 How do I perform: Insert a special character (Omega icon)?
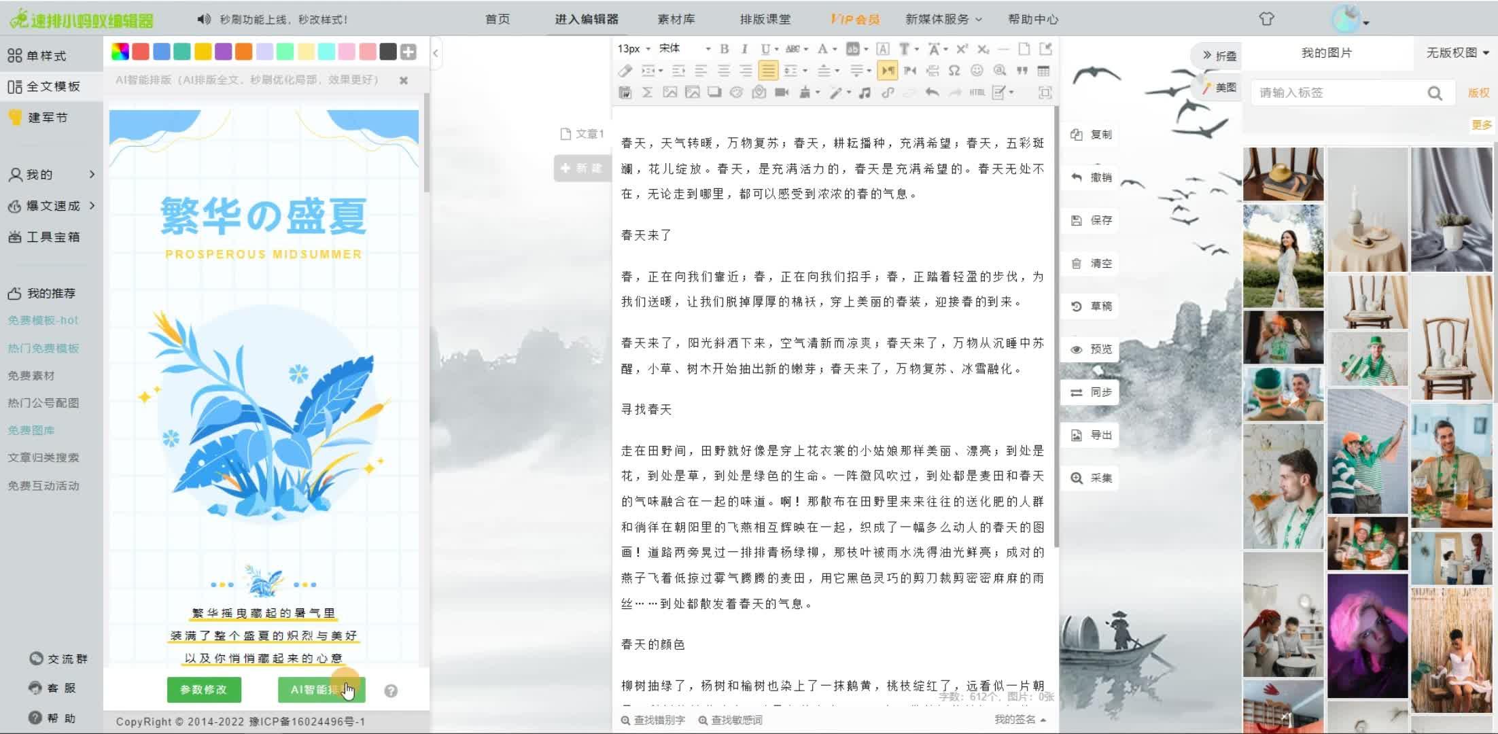pos(954,71)
